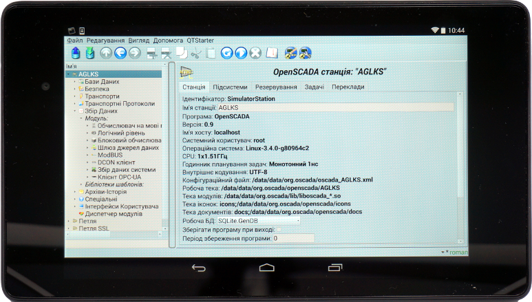Open the 'Робоча БД' SQLite.GenDB dropdown

tap(258, 221)
